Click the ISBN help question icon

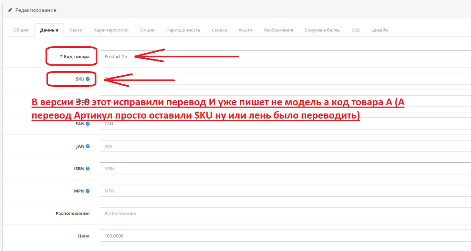pyautogui.click(x=88, y=169)
